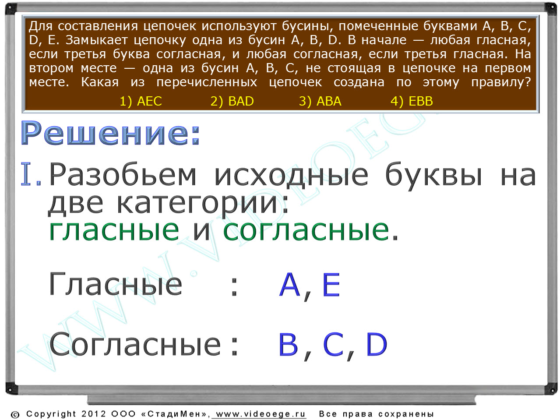The width and height of the screenshot is (560, 420).
Task: Click the large blue letter D
Action: point(377,344)
